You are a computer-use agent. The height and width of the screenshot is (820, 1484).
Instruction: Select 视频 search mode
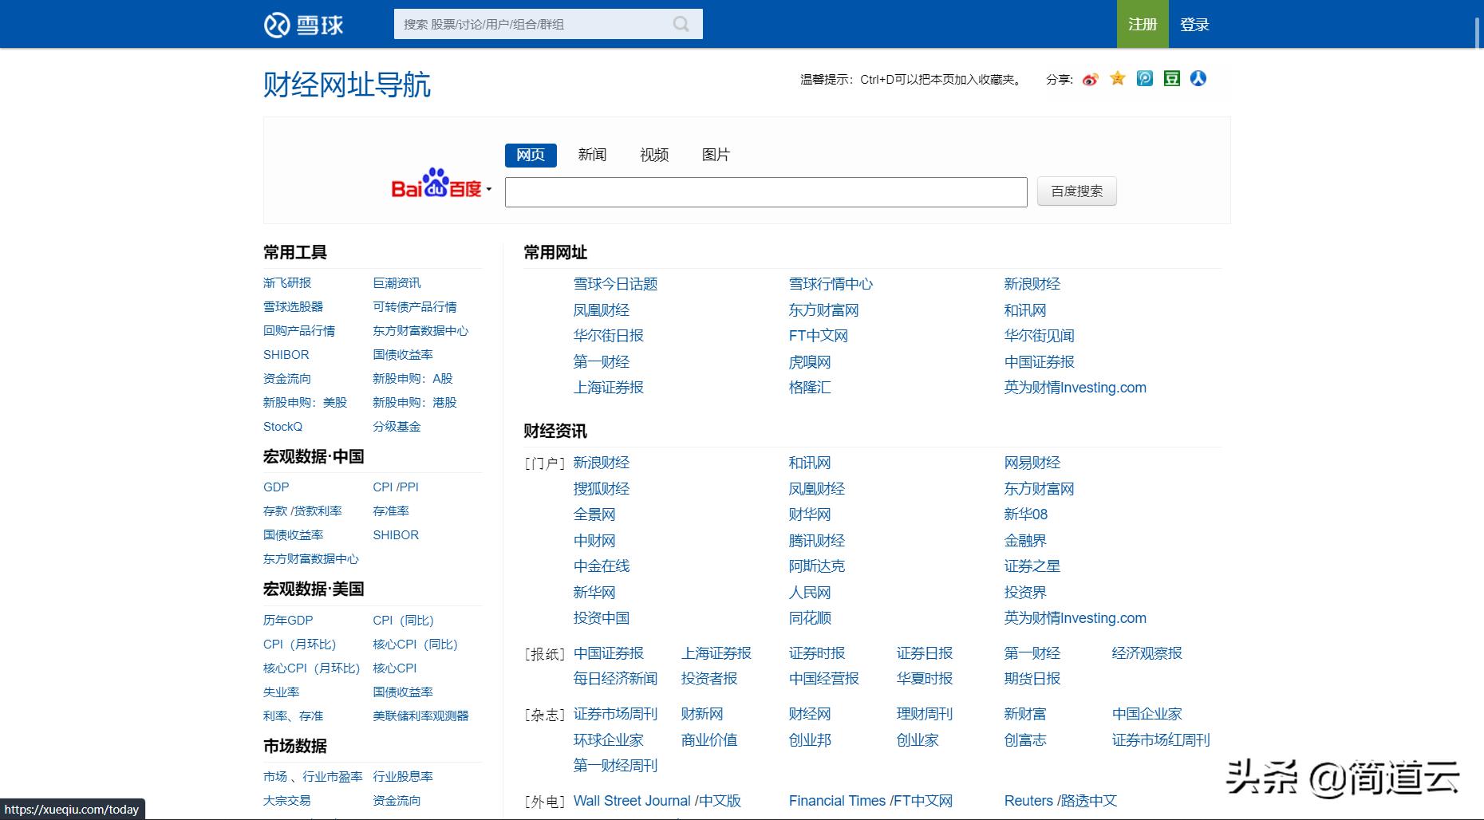653,155
